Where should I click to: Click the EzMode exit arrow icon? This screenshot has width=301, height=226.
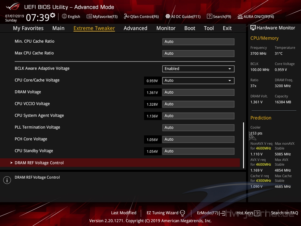click(222, 213)
